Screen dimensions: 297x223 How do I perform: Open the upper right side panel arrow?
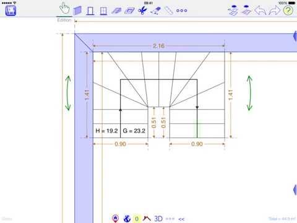pyautogui.click(x=295, y=37)
